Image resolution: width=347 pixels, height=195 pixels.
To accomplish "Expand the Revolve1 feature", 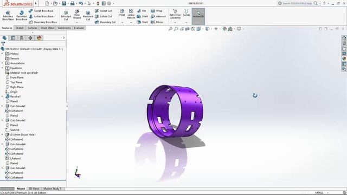I will click(2, 96).
